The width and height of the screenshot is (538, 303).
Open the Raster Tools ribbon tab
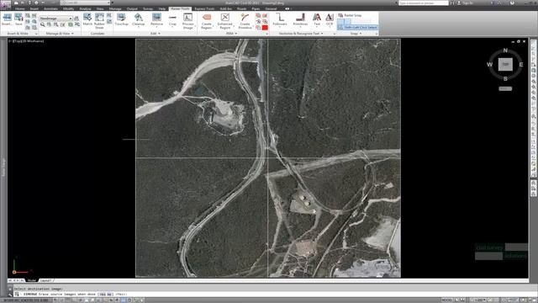point(180,8)
